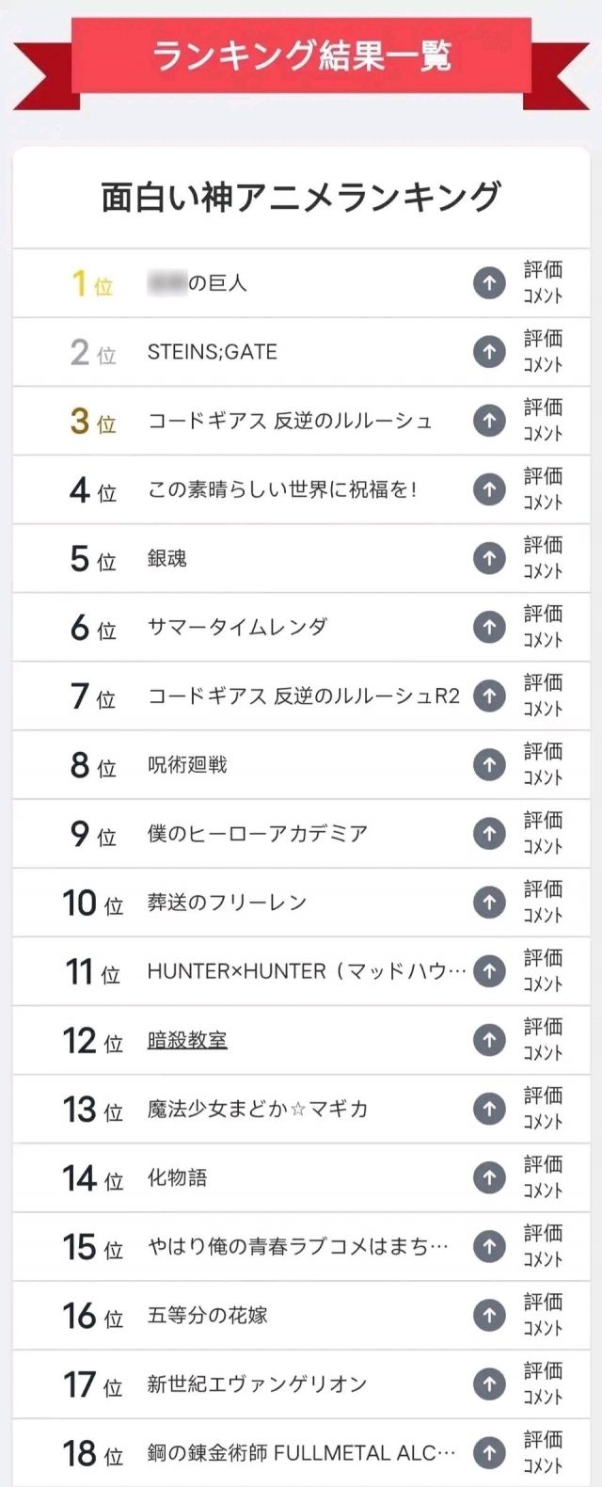
Task: Open the 暗殺教室 title link
Action: pyautogui.click(x=187, y=1040)
